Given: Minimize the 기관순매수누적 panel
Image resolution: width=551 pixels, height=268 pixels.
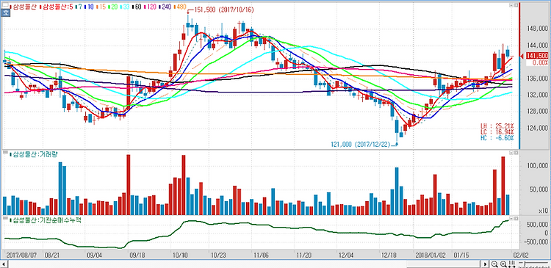Looking at the screenshot, I should tap(511, 218).
